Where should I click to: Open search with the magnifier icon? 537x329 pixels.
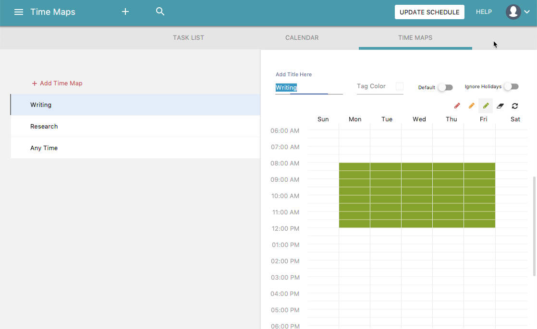pyautogui.click(x=160, y=12)
